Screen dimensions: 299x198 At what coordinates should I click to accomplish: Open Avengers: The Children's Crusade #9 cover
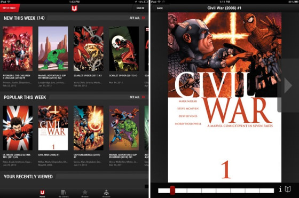click(x=18, y=49)
